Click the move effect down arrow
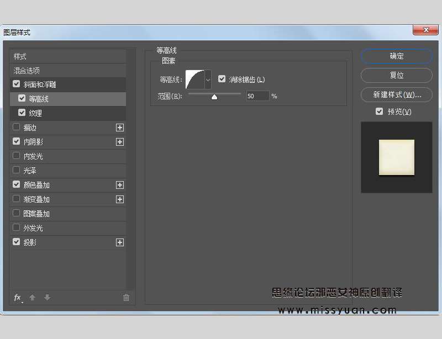 click(x=47, y=298)
